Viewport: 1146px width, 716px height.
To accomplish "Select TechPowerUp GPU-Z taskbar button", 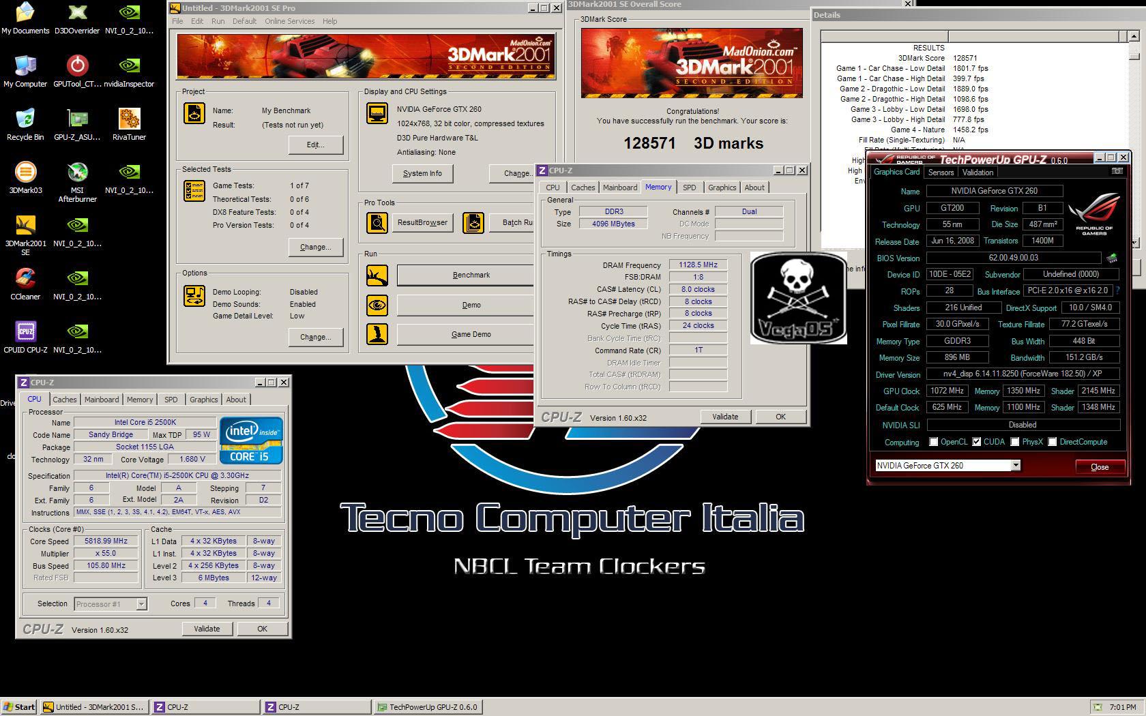I will 428,707.
